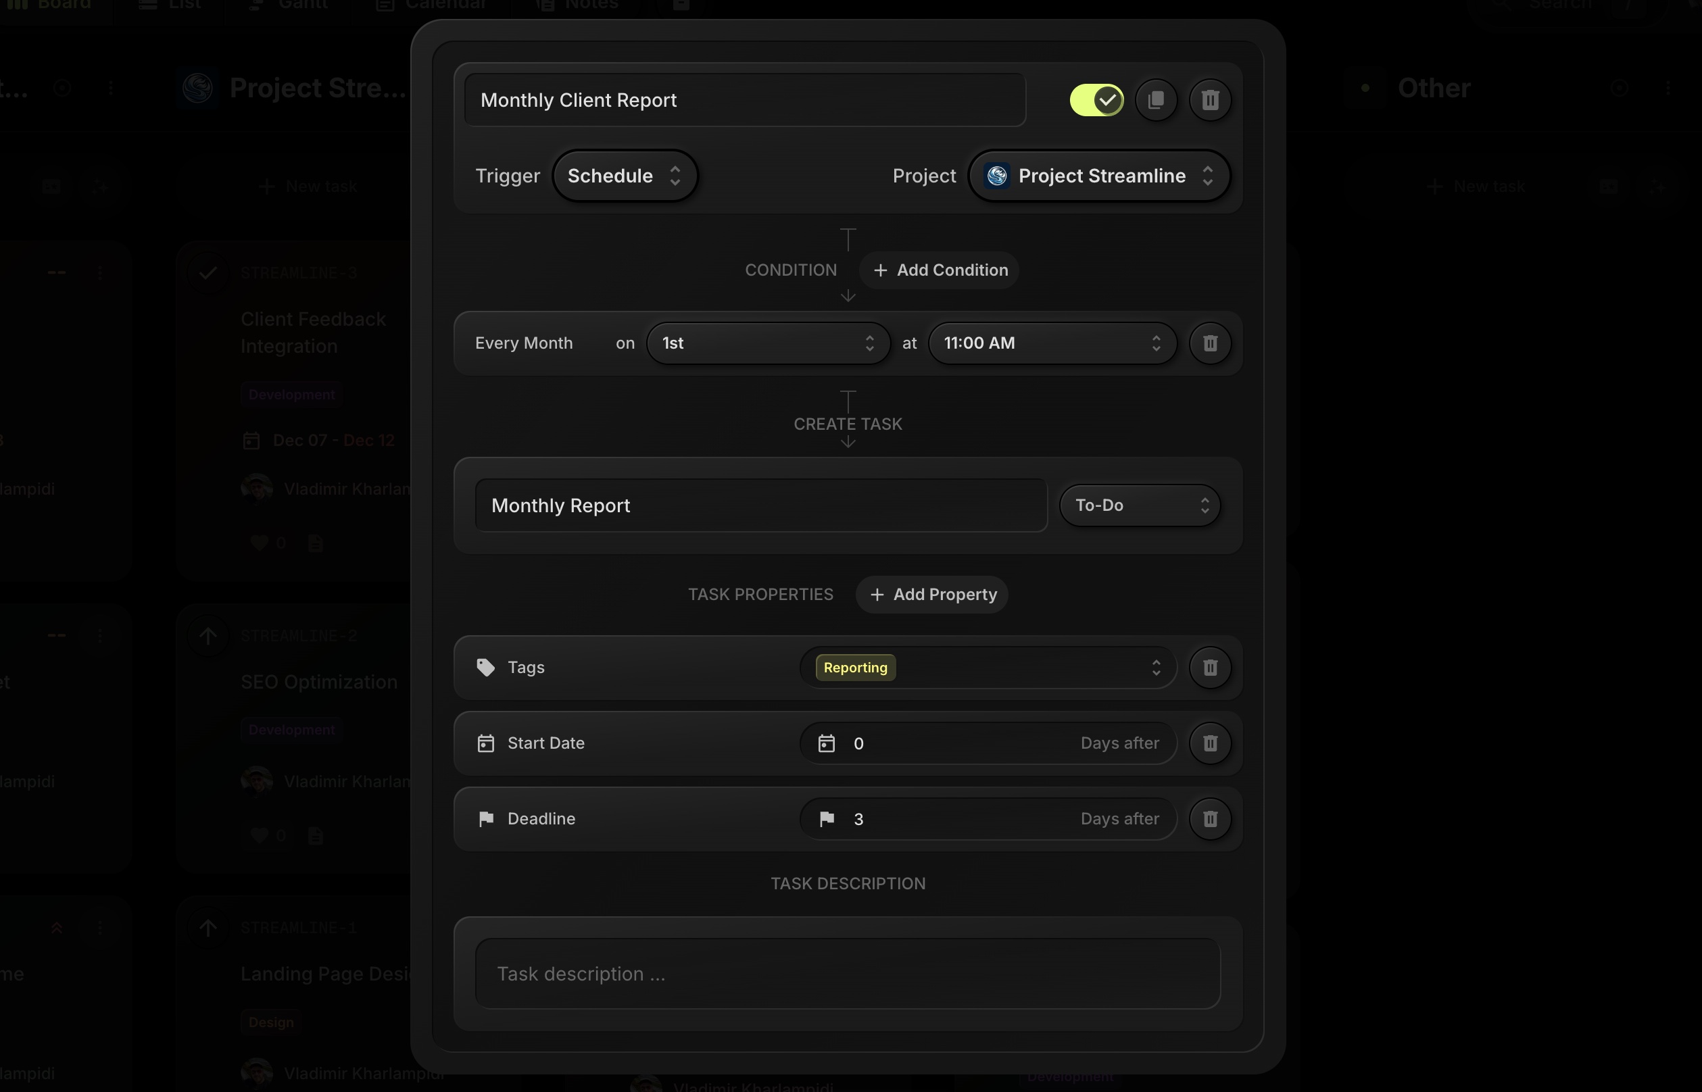
Task: Remove the Tags property with its trash icon
Action: coord(1210,667)
